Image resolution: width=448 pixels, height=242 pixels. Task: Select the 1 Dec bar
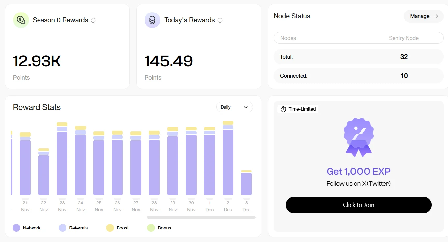point(210,161)
